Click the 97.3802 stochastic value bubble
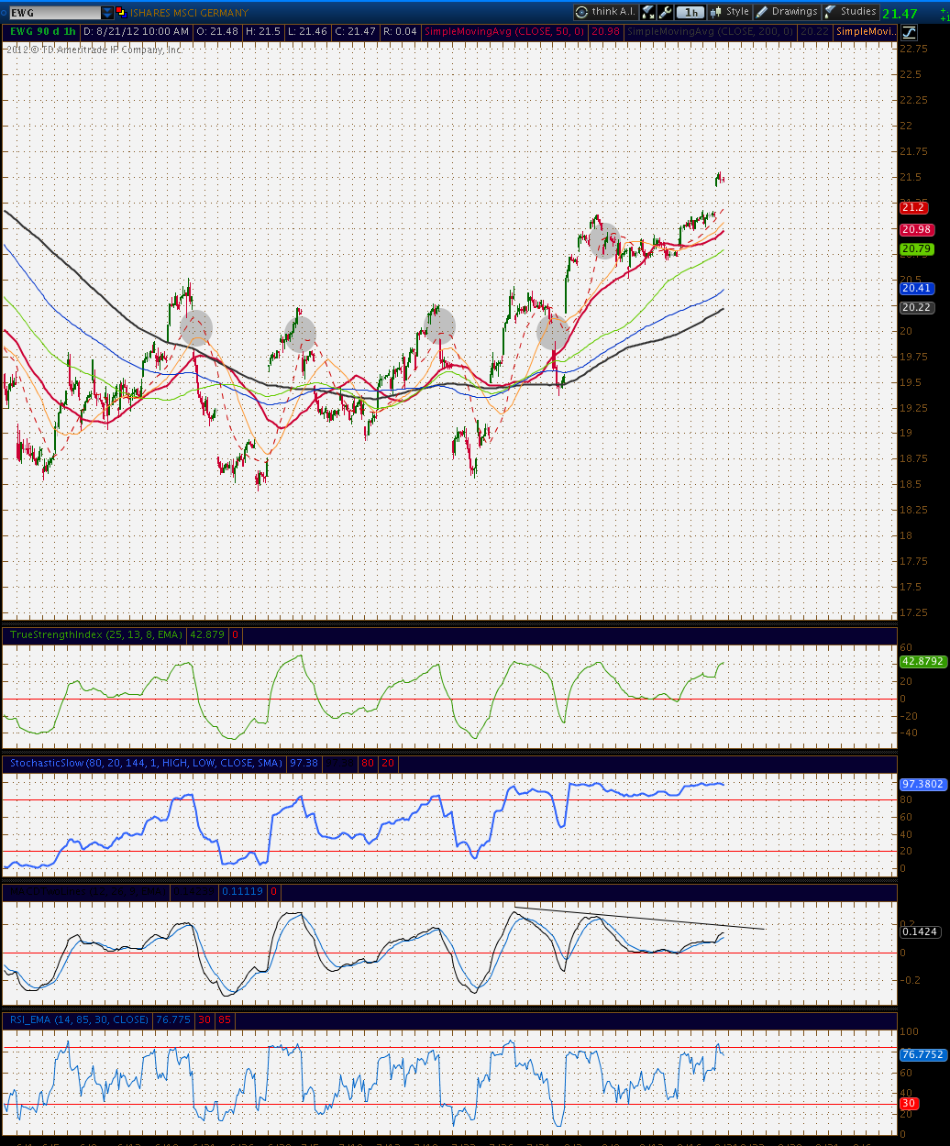The width and height of the screenshot is (950, 1146). click(922, 785)
